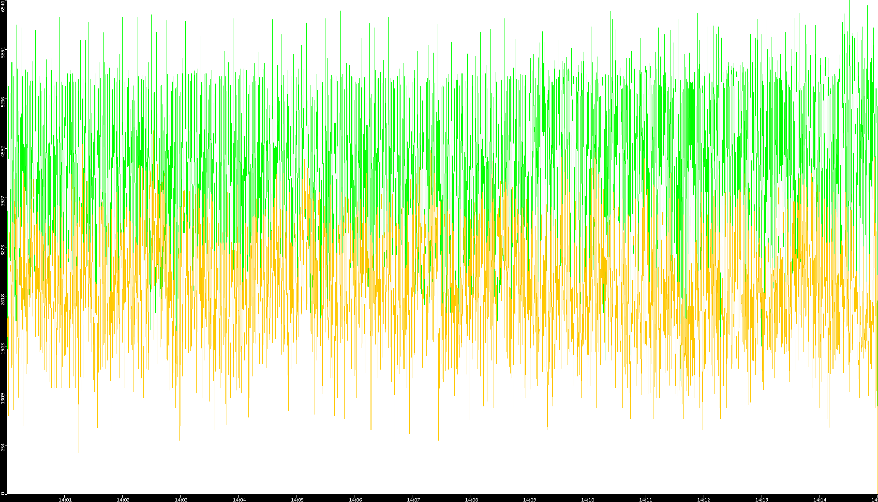Image resolution: width=878 pixels, height=502 pixels.
Task: Click the 14:12 time axis label
Action: pyautogui.click(x=703, y=499)
